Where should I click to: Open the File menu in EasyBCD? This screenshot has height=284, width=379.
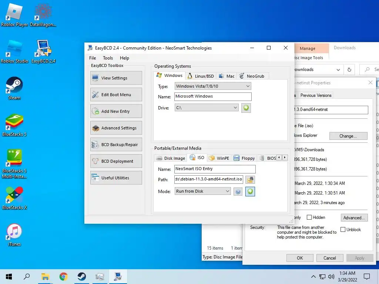coord(92,58)
